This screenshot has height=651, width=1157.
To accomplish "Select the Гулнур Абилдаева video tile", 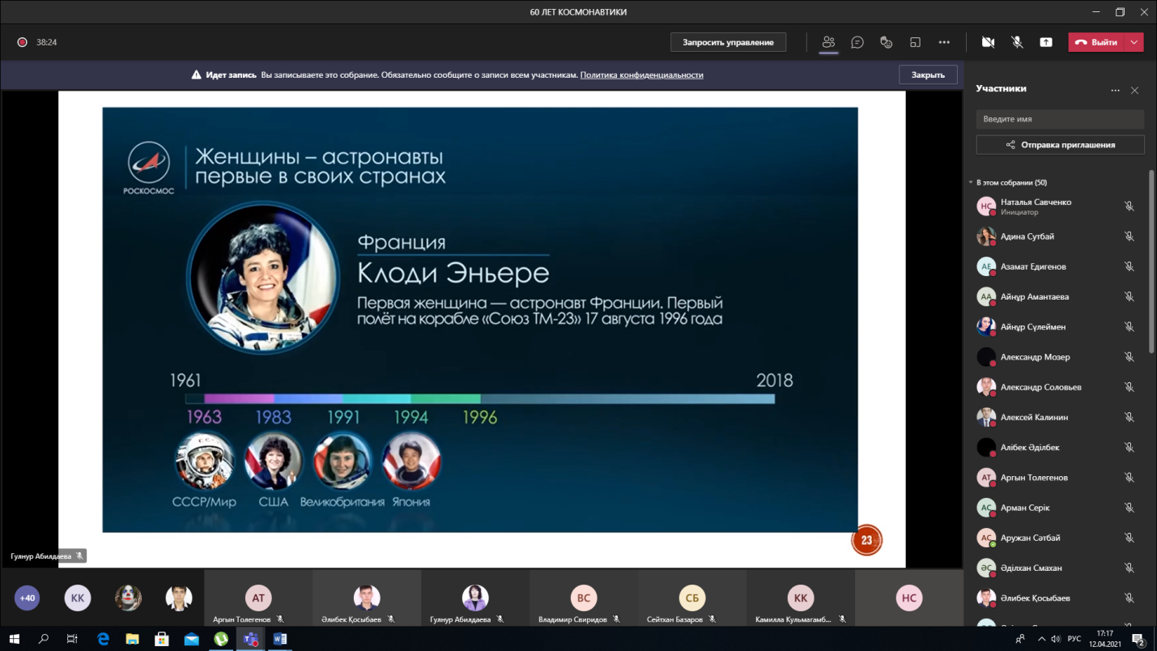I will [x=474, y=598].
